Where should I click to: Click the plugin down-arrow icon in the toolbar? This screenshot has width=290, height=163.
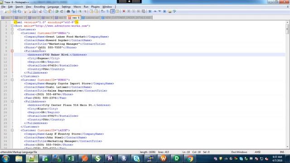[x=160, y=11]
